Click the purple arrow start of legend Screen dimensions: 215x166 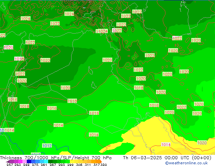7,162
